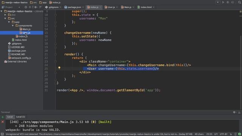Click the Collapse All icon in Project panel

point(30,7)
